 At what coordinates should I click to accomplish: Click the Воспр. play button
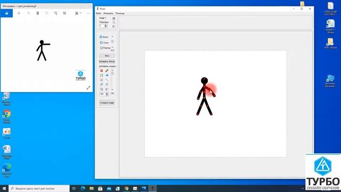coord(104,37)
